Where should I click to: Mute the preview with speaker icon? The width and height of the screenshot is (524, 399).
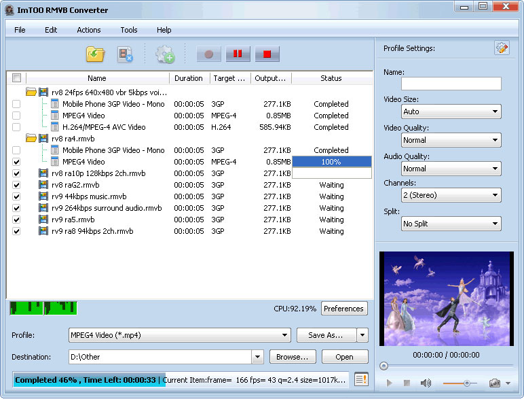coord(426,383)
